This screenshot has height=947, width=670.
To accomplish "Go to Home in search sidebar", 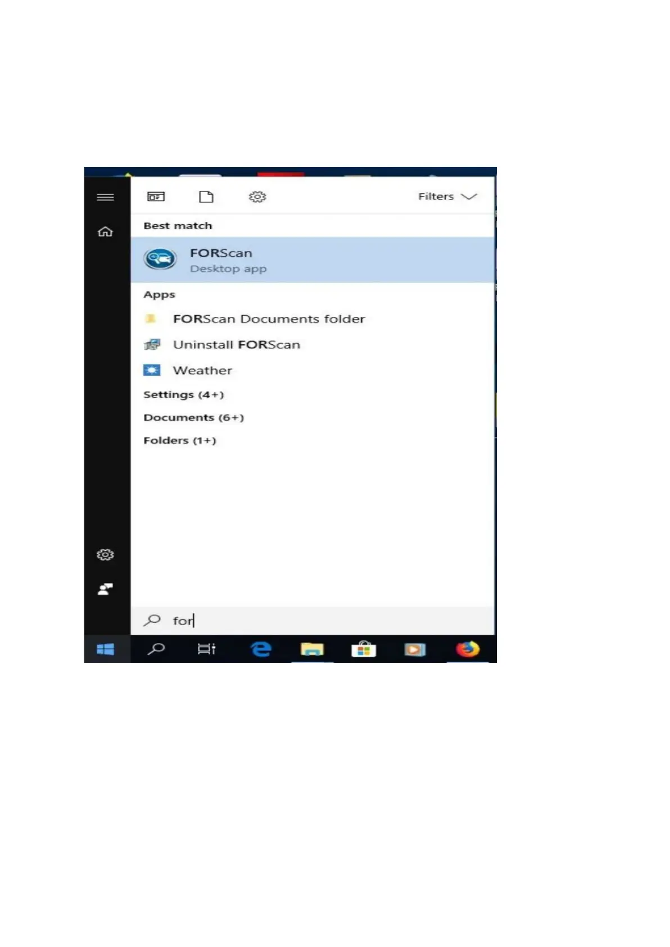I will [105, 231].
